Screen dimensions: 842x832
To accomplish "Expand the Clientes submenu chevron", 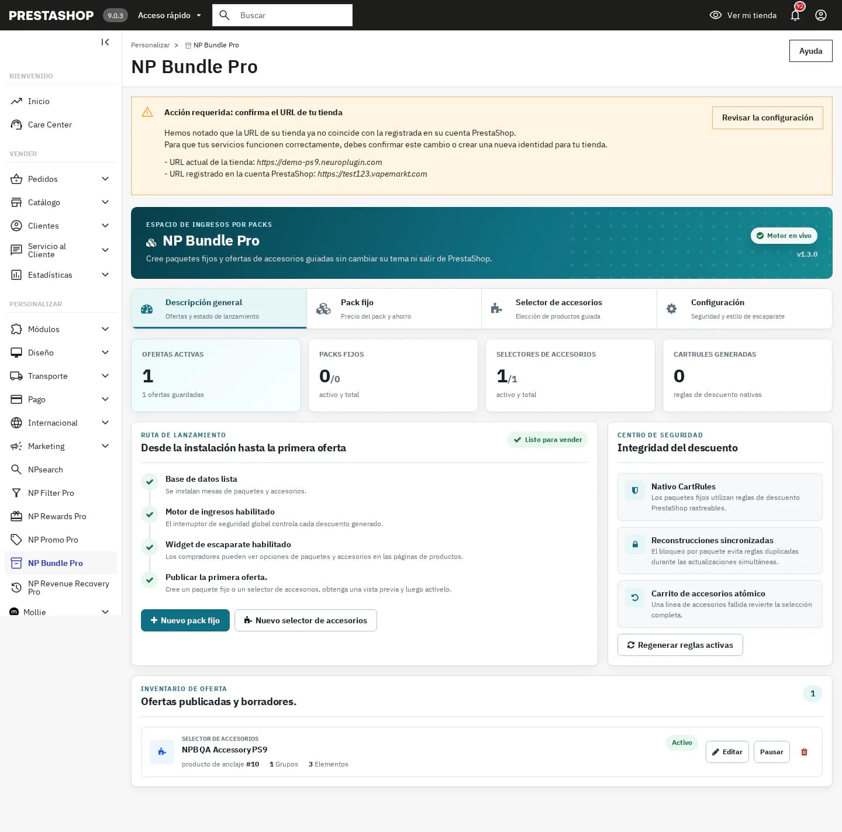I will [x=105, y=226].
